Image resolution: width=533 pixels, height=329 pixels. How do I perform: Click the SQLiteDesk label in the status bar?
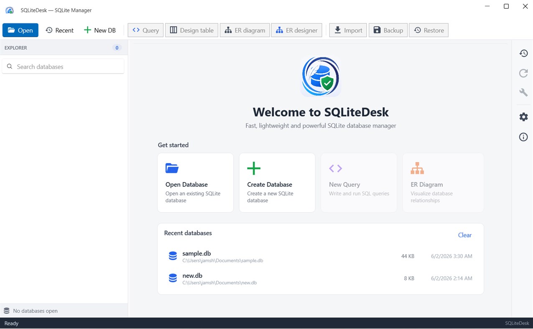click(517, 323)
